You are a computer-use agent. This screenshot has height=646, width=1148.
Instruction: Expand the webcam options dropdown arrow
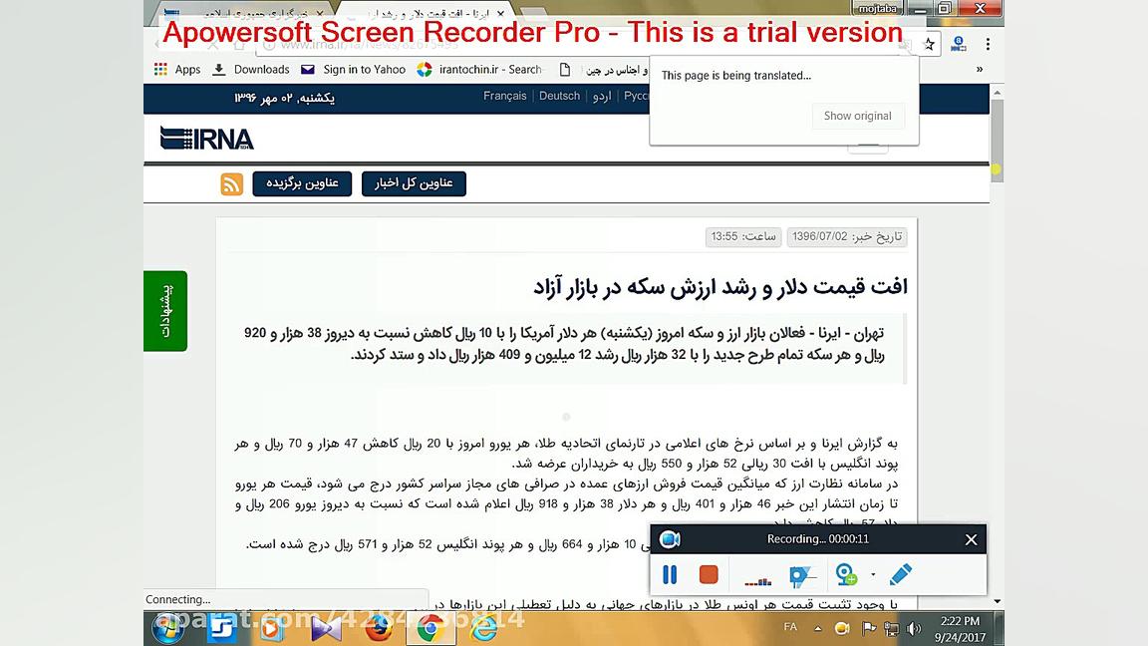873,575
